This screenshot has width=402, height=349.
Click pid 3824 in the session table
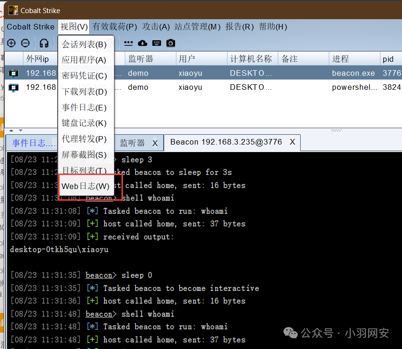coord(392,87)
